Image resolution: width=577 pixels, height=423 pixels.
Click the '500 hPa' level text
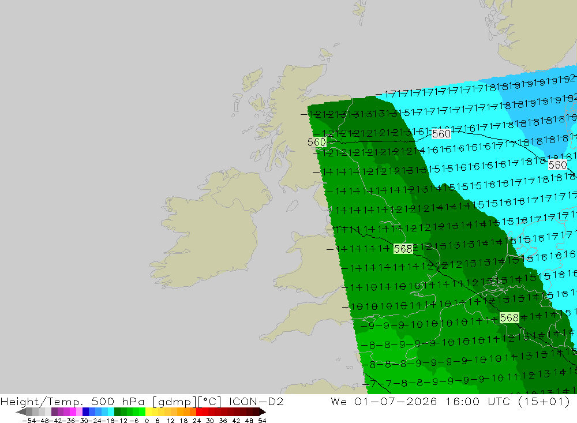[x=118, y=401]
